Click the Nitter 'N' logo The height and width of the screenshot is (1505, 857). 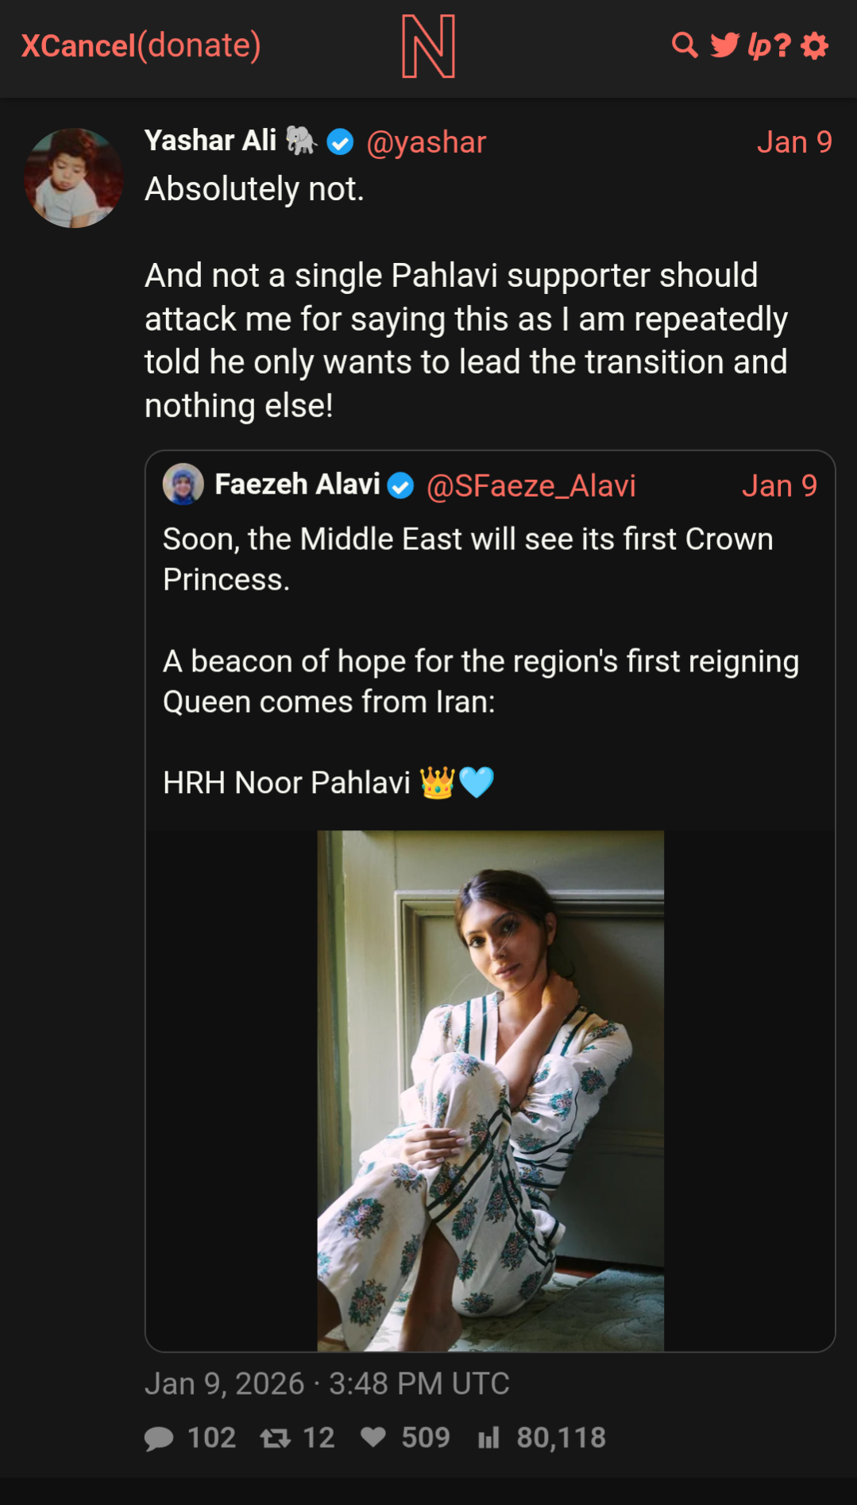pos(428,46)
